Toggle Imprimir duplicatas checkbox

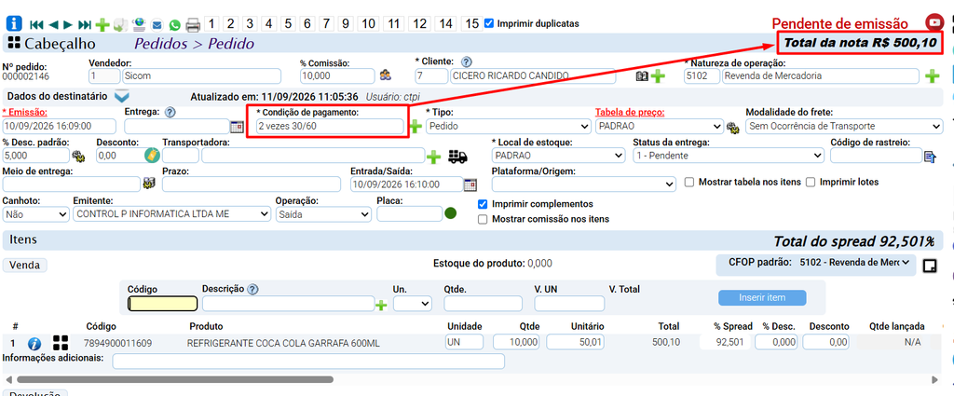pyautogui.click(x=489, y=23)
